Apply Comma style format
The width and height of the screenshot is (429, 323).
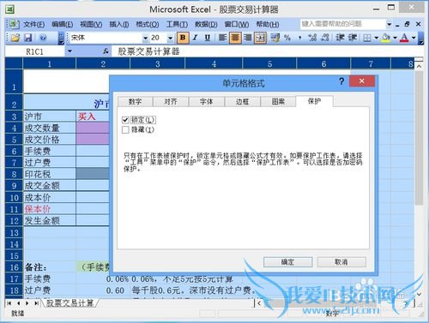pos(299,38)
